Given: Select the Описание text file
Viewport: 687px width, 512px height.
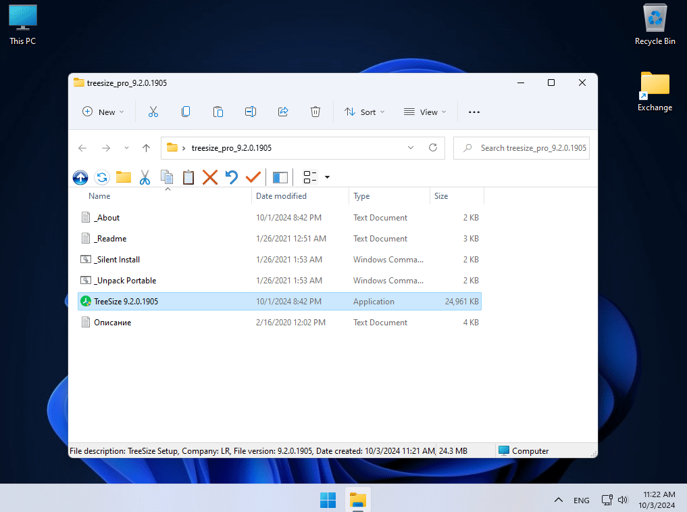Looking at the screenshot, I should point(279,323).
